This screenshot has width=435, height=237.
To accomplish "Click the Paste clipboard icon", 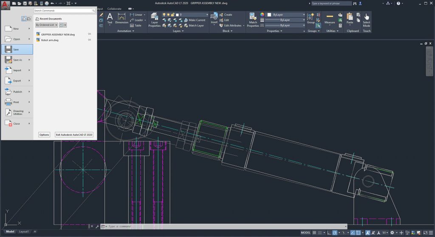I will pyautogui.click(x=350, y=17).
